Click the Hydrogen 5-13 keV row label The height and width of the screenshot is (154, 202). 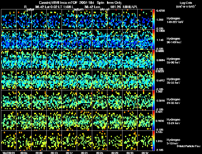pyautogui.click(x=173, y=142)
